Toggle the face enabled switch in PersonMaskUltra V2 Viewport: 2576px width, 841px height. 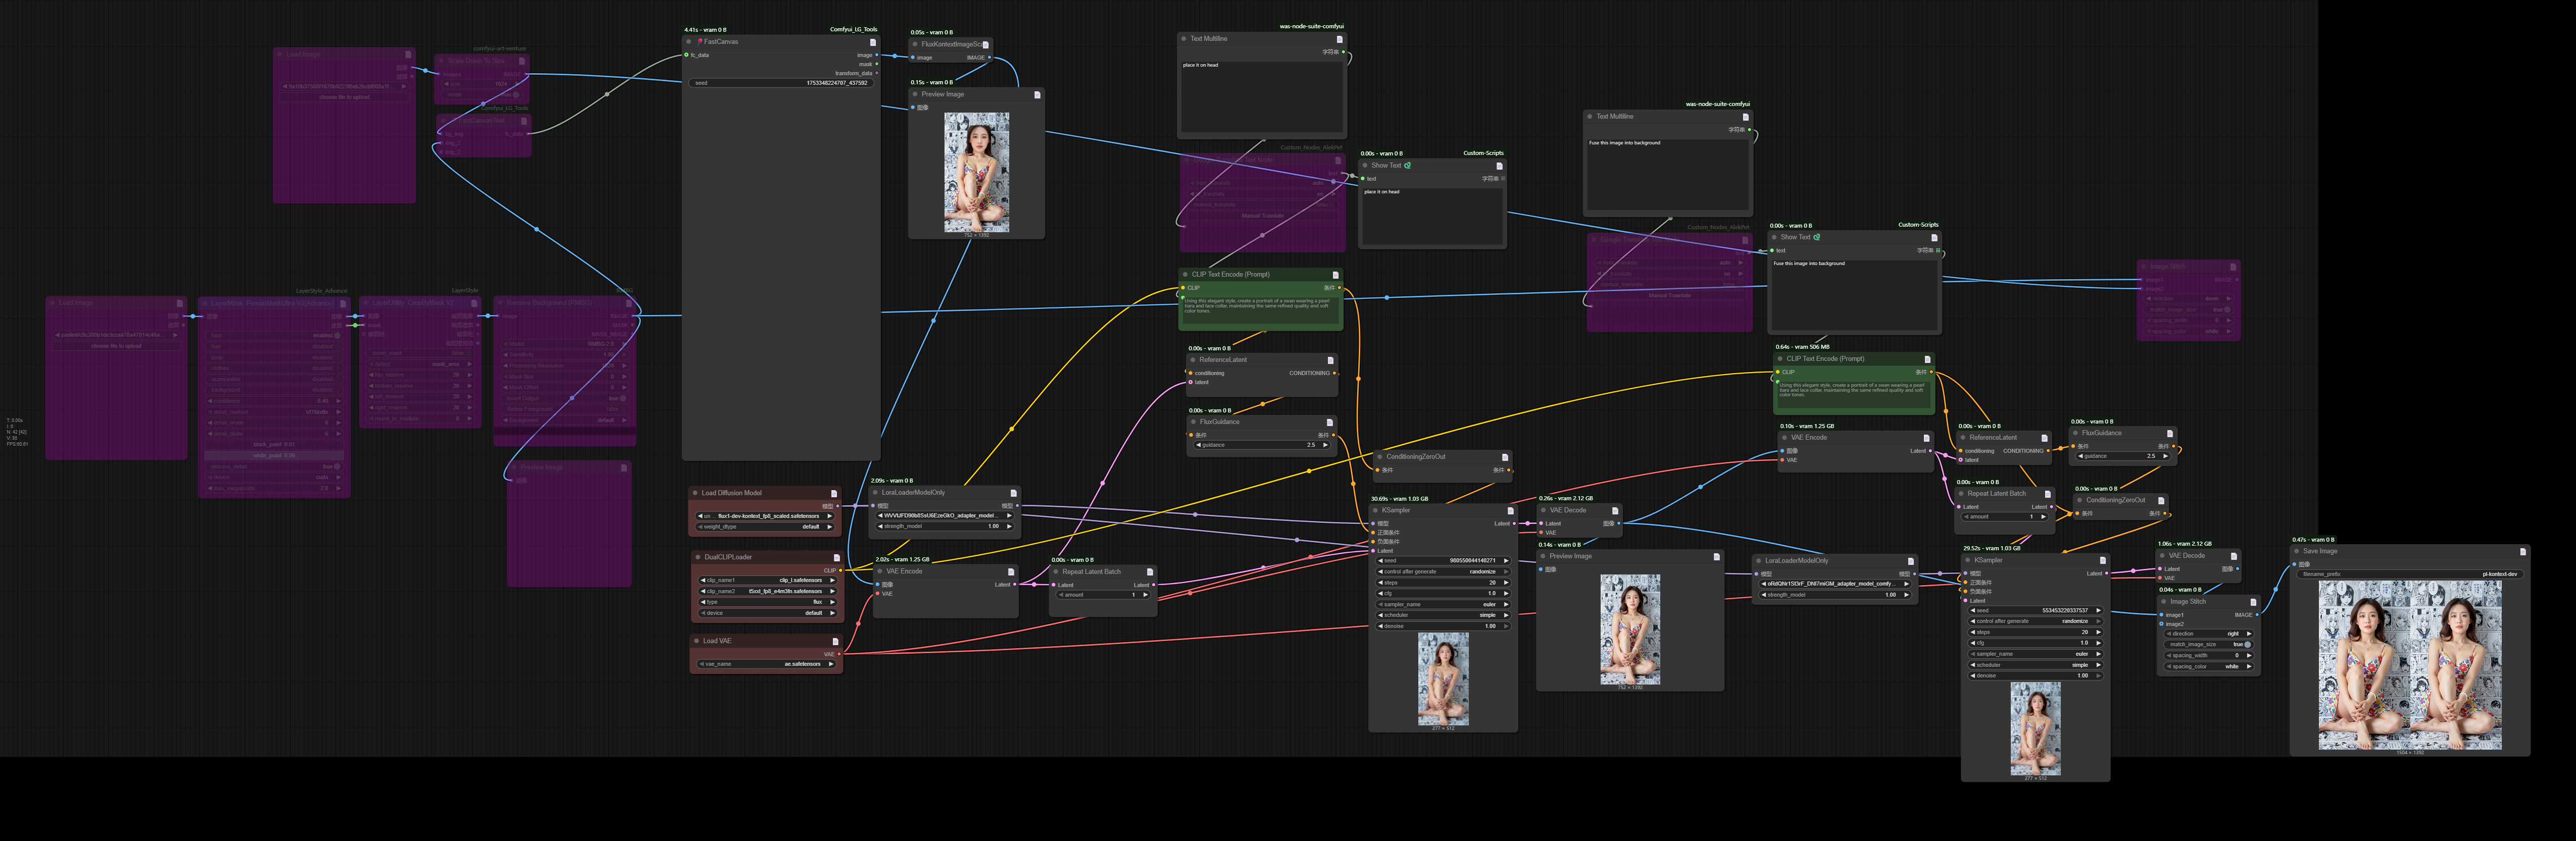337,336
